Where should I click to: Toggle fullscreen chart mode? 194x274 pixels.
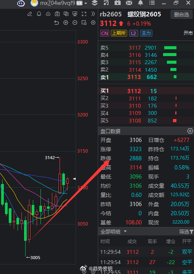84,14
